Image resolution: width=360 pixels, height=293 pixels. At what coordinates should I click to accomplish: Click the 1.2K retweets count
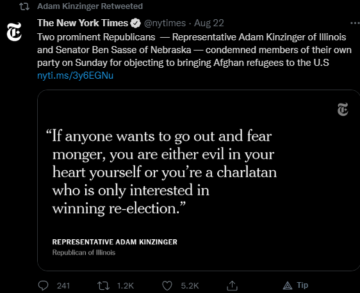click(x=126, y=286)
